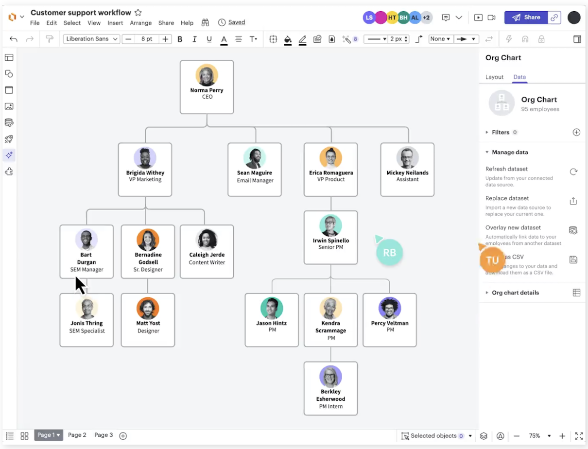This screenshot has width=588, height=449.
Task: Toggle italic formatting on the text
Action: (x=194, y=39)
